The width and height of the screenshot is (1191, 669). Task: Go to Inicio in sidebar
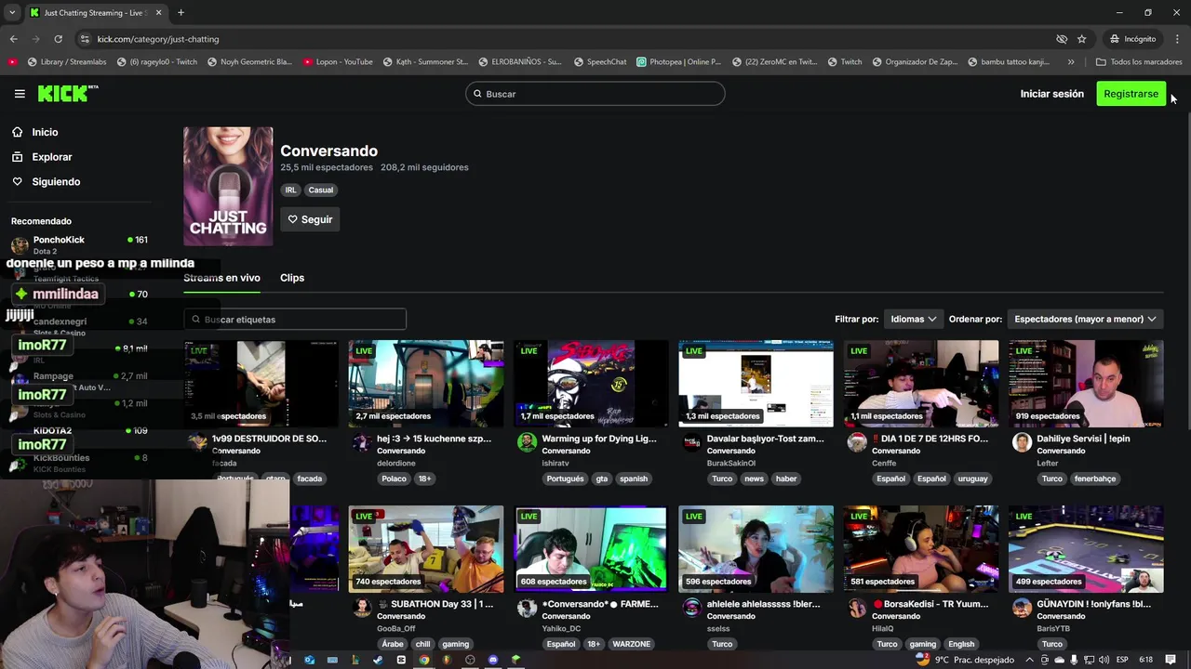tap(45, 132)
